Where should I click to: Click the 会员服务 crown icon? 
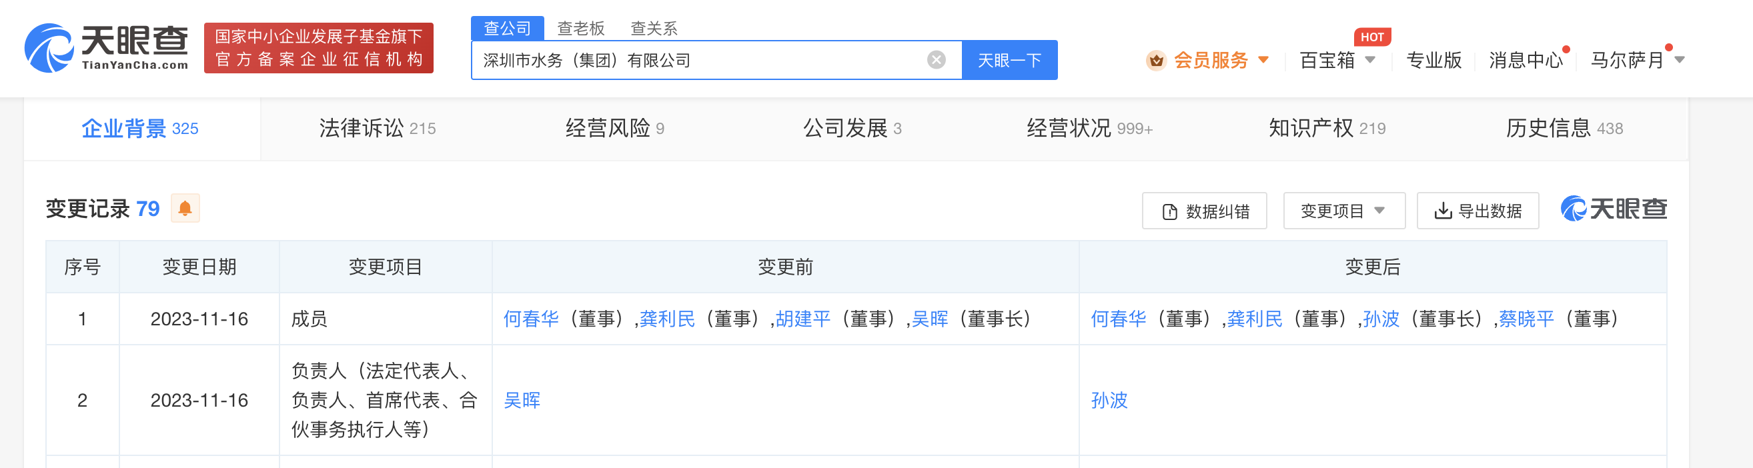click(1156, 61)
